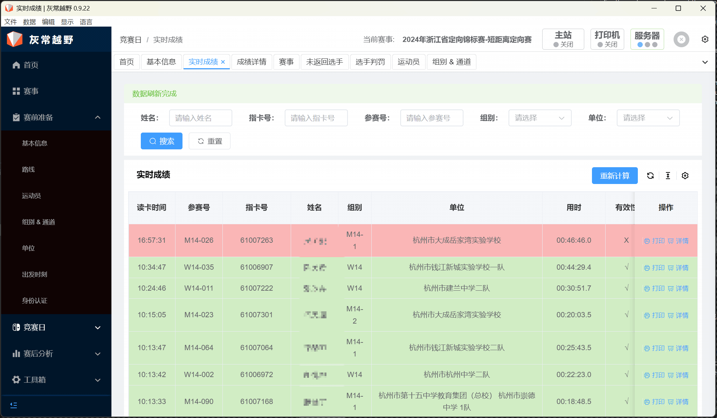Open the 运动员 sidebar submenu item
The image size is (717, 418).
[x=56, y=196]
